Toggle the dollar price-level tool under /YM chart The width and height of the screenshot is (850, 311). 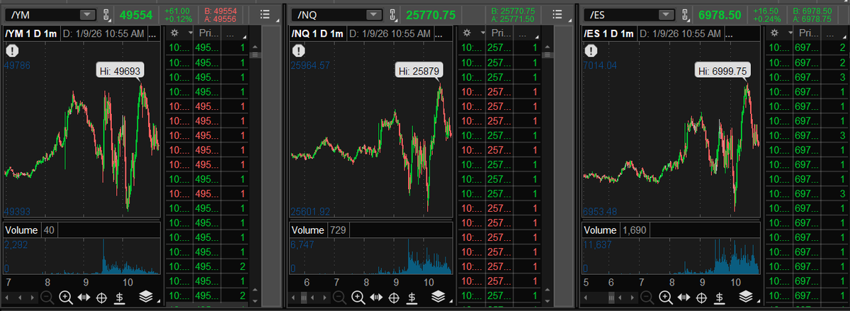(x=120, y=297)
